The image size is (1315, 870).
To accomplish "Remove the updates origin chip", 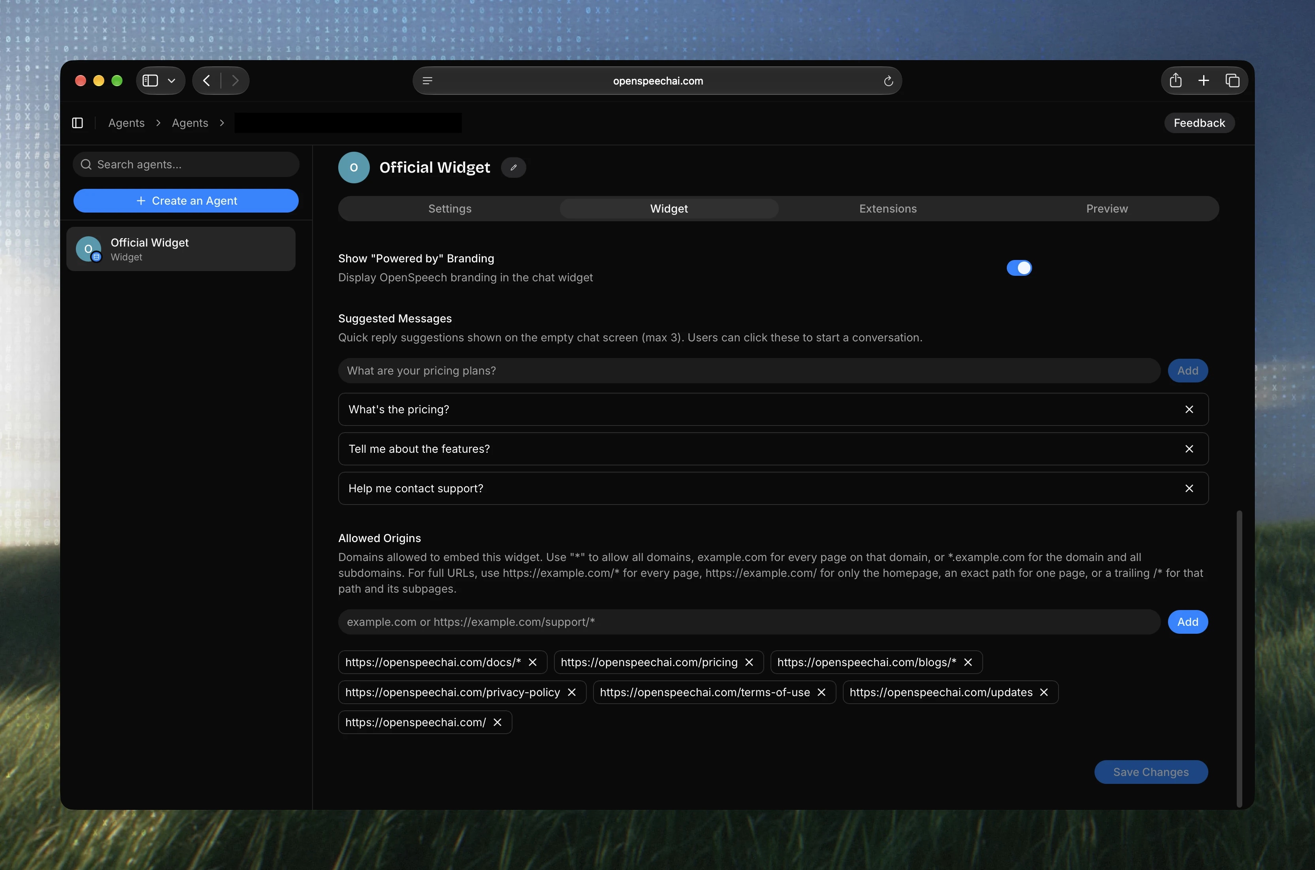I will click(x=1044, y=693).
